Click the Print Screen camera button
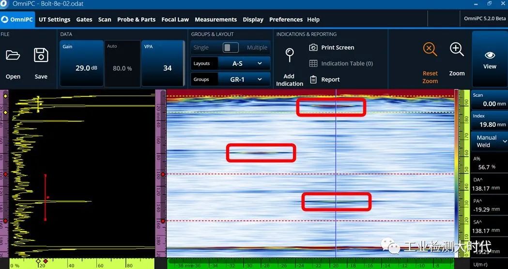508x269 pixels. (x=332, y=47)
